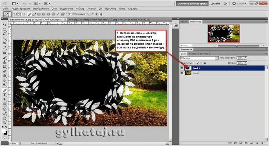
Task: Select the Lasso tool
Action: (x=5, y=34)
